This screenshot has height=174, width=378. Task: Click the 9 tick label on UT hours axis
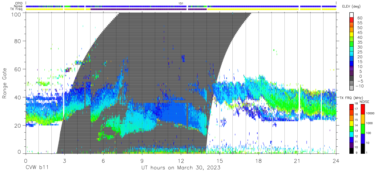(142, 160)
